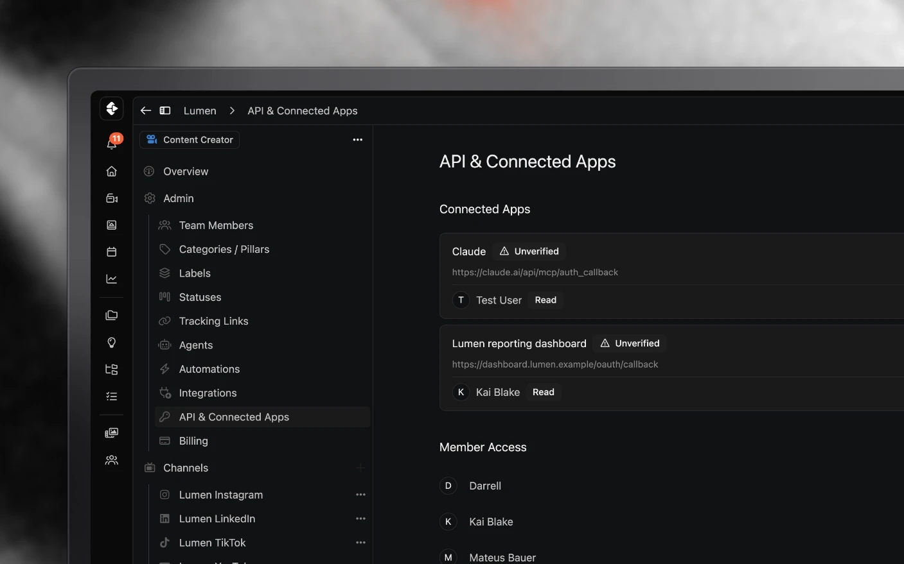Click the K avatar in Lumen reporting dashboard card
The width and height of the screenshot is (904, 564).
[x=461, y=392]
